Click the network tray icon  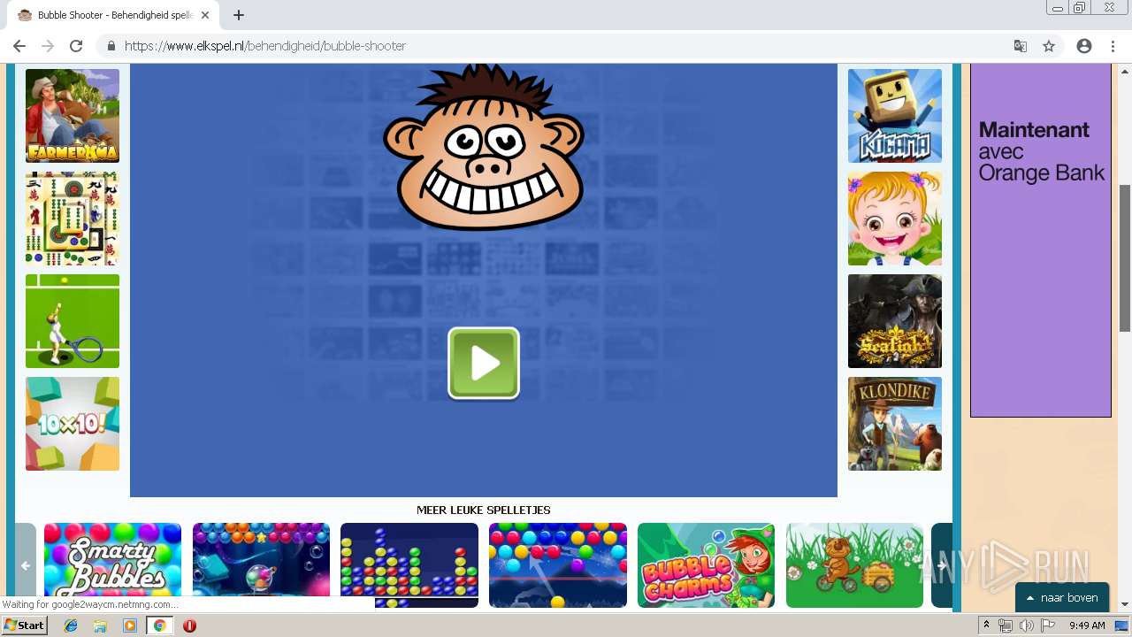tap(1006, 625)
